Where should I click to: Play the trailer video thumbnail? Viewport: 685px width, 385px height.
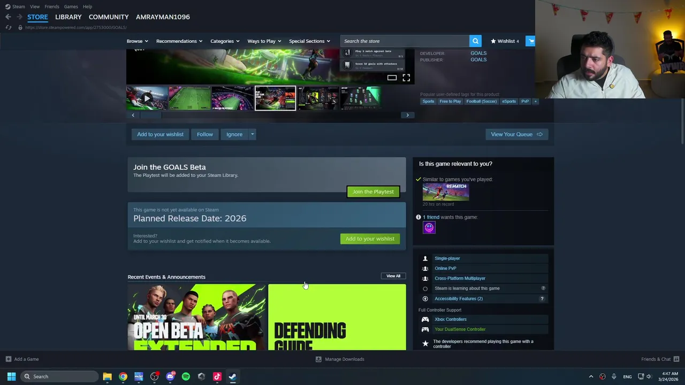coord(147,98)
